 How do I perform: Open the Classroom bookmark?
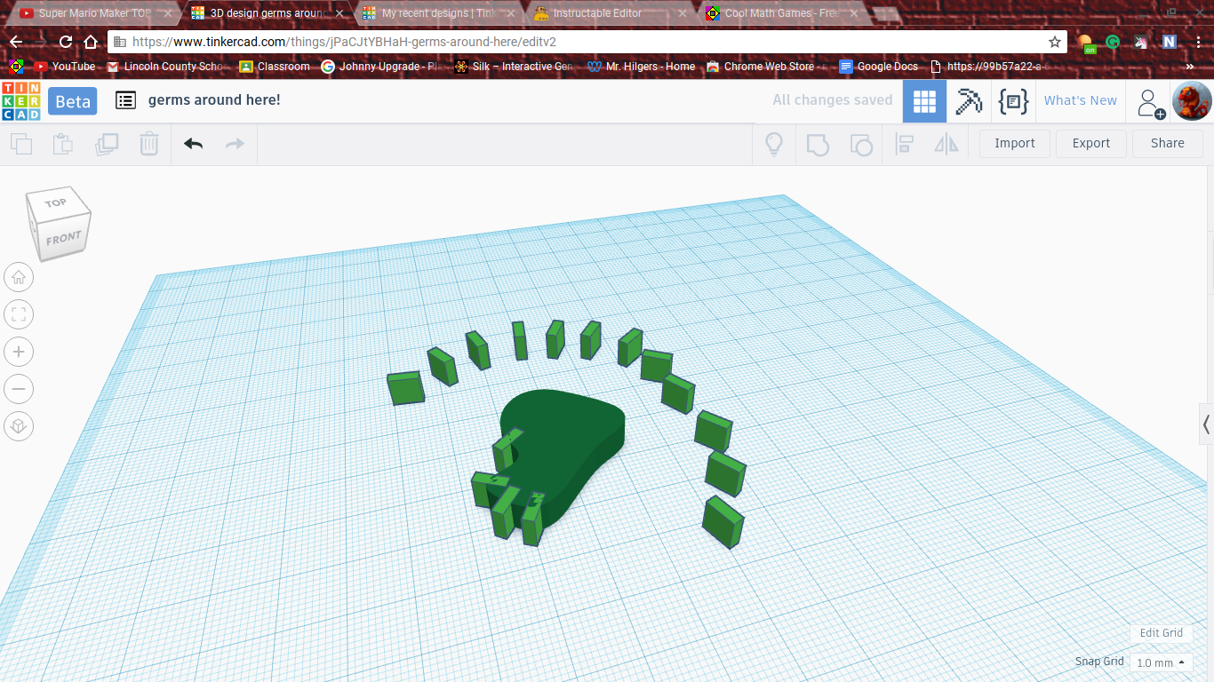point(275,67)
